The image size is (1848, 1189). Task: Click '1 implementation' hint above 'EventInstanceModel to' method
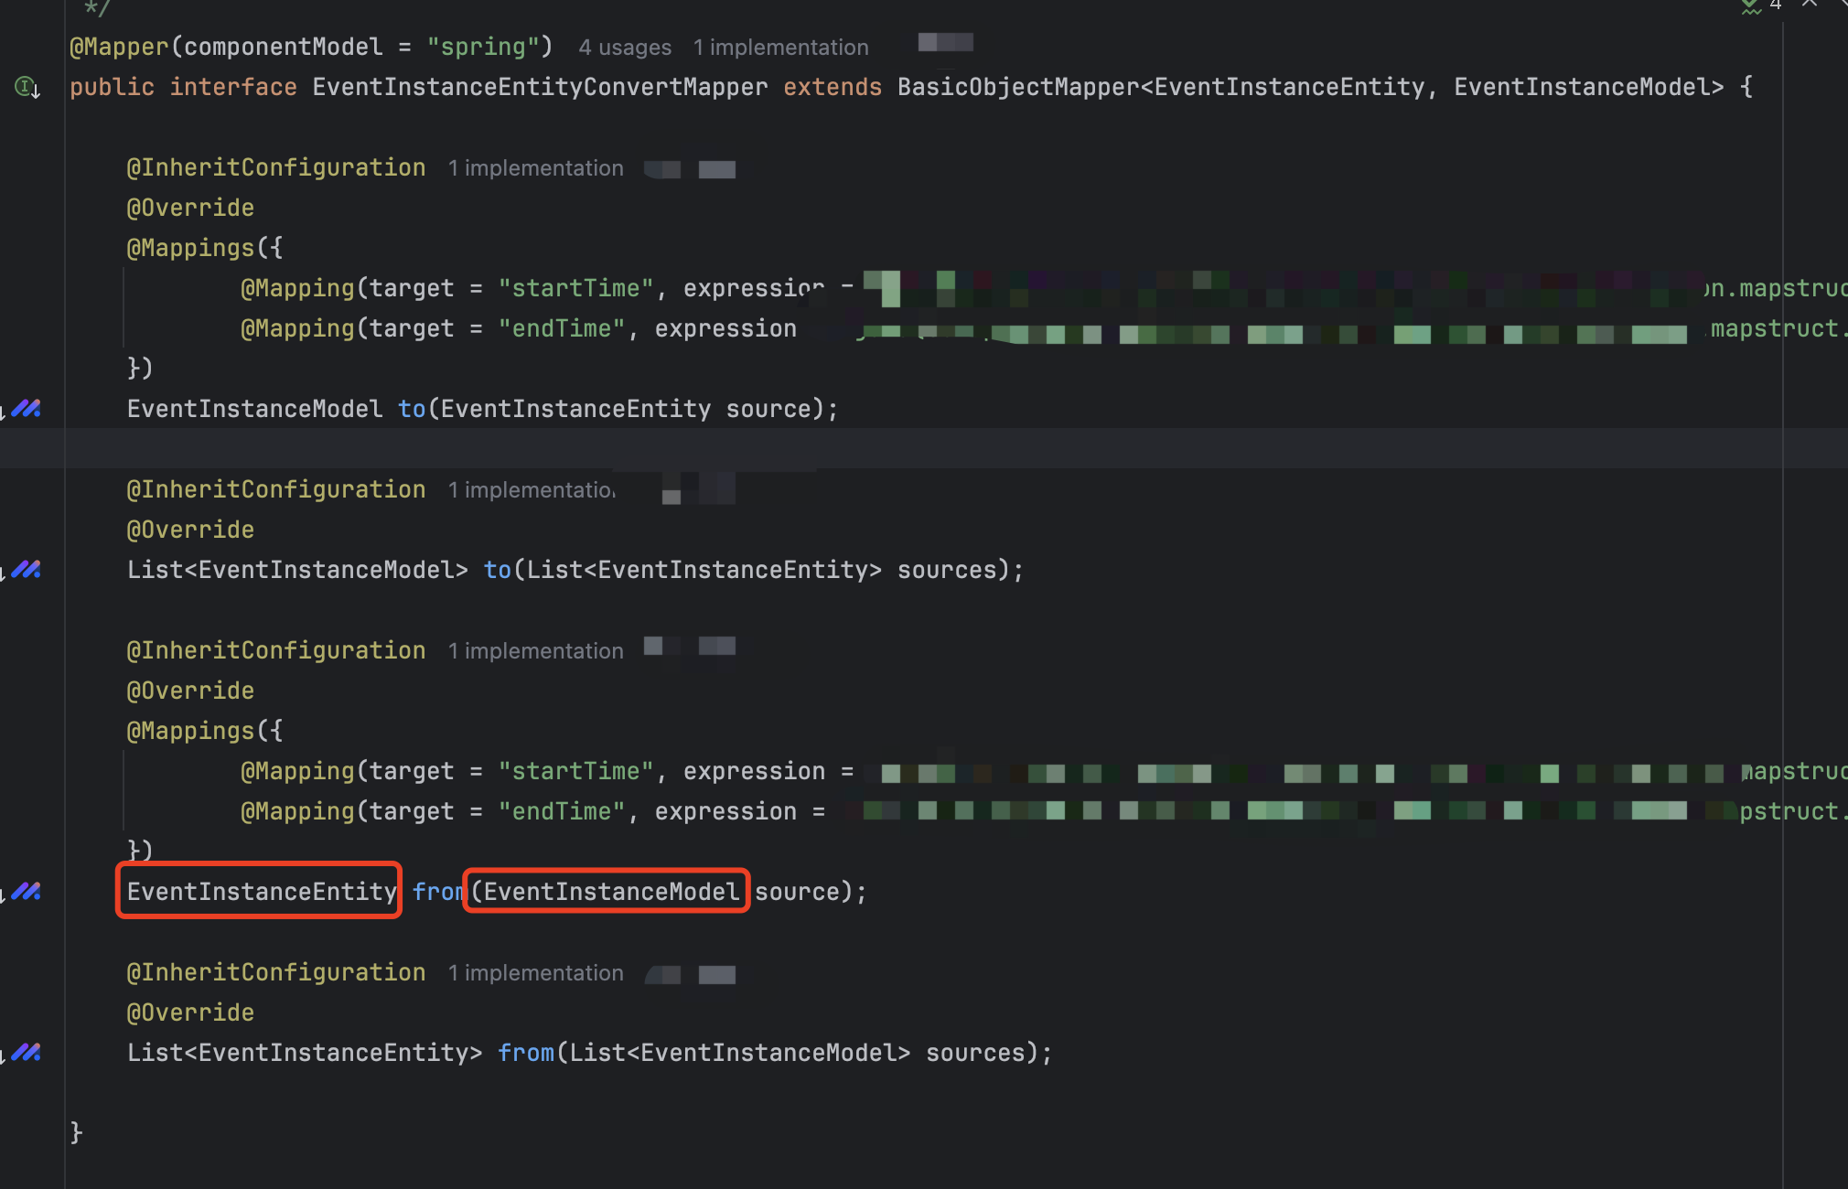535,168
